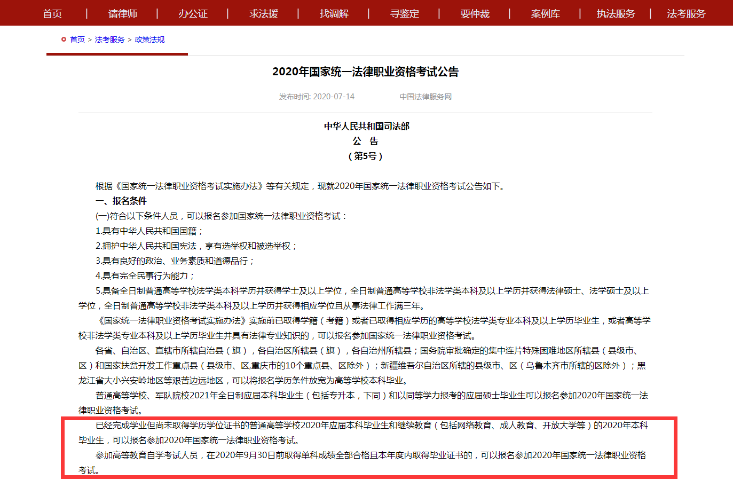This screenshot has height=480, width=733.
Task: Follow the 首页 breadcrumb link
Action: [77, 40]
